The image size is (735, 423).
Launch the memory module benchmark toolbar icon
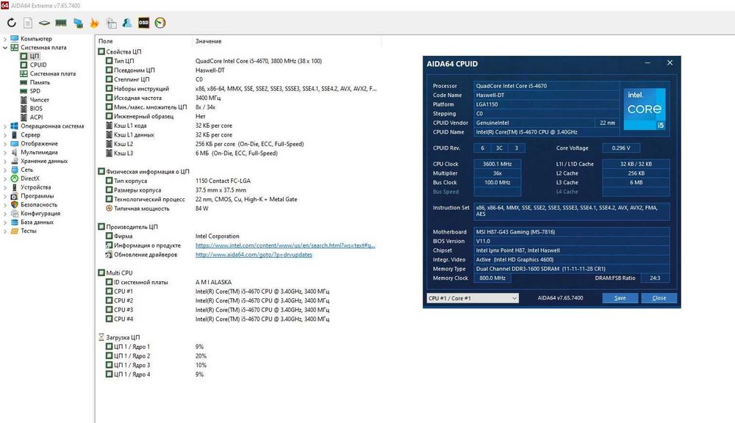pyautogui.click(x=60, y=23)
